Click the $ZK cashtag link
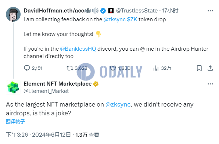The image size is (219, 144). coord(132,19)
